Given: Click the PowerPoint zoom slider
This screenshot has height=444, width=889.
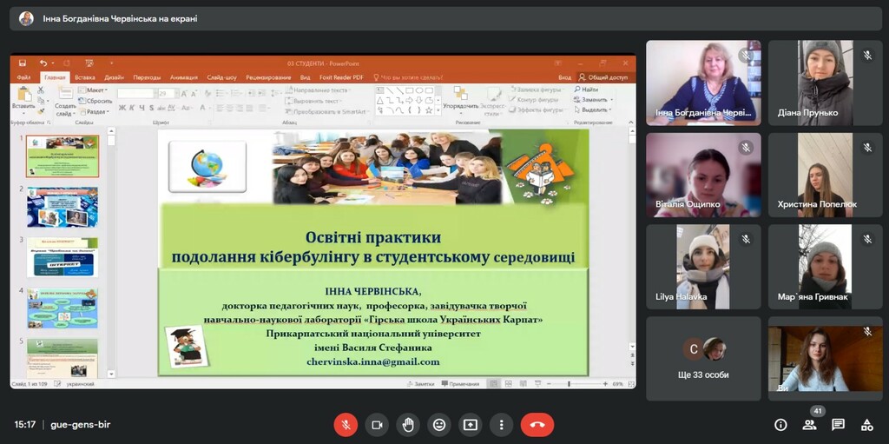Looking at the screenshot, I should coord(570,383).
